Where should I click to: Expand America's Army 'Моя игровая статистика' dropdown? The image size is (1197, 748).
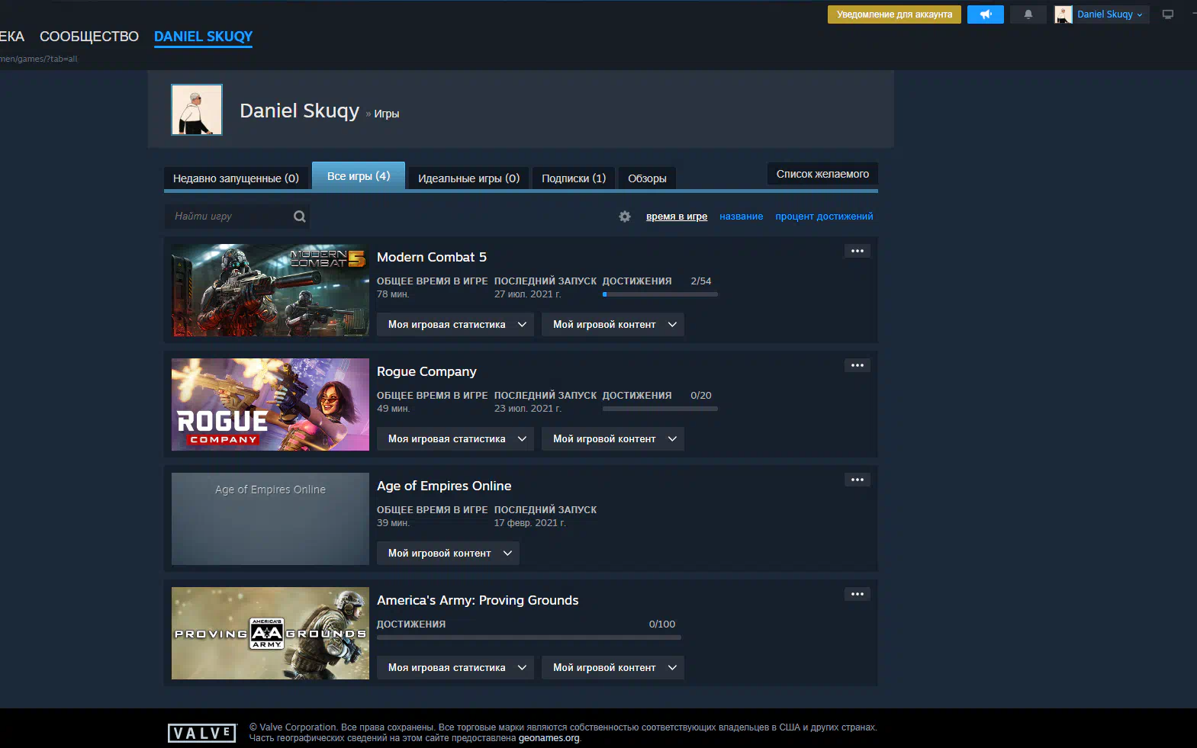coord(455,668)
